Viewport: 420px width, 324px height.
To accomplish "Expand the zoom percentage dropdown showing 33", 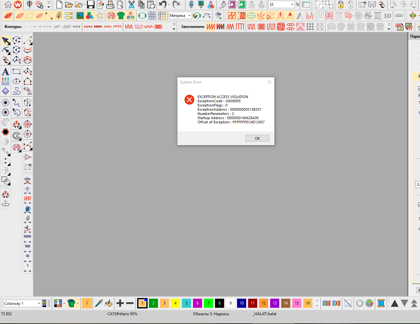I will pyautogui.click(x=292, y=5).
